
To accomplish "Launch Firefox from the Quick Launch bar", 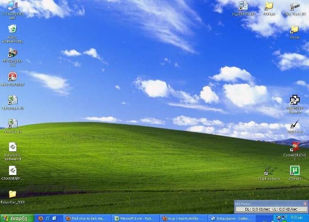I will tap(41, 218).
